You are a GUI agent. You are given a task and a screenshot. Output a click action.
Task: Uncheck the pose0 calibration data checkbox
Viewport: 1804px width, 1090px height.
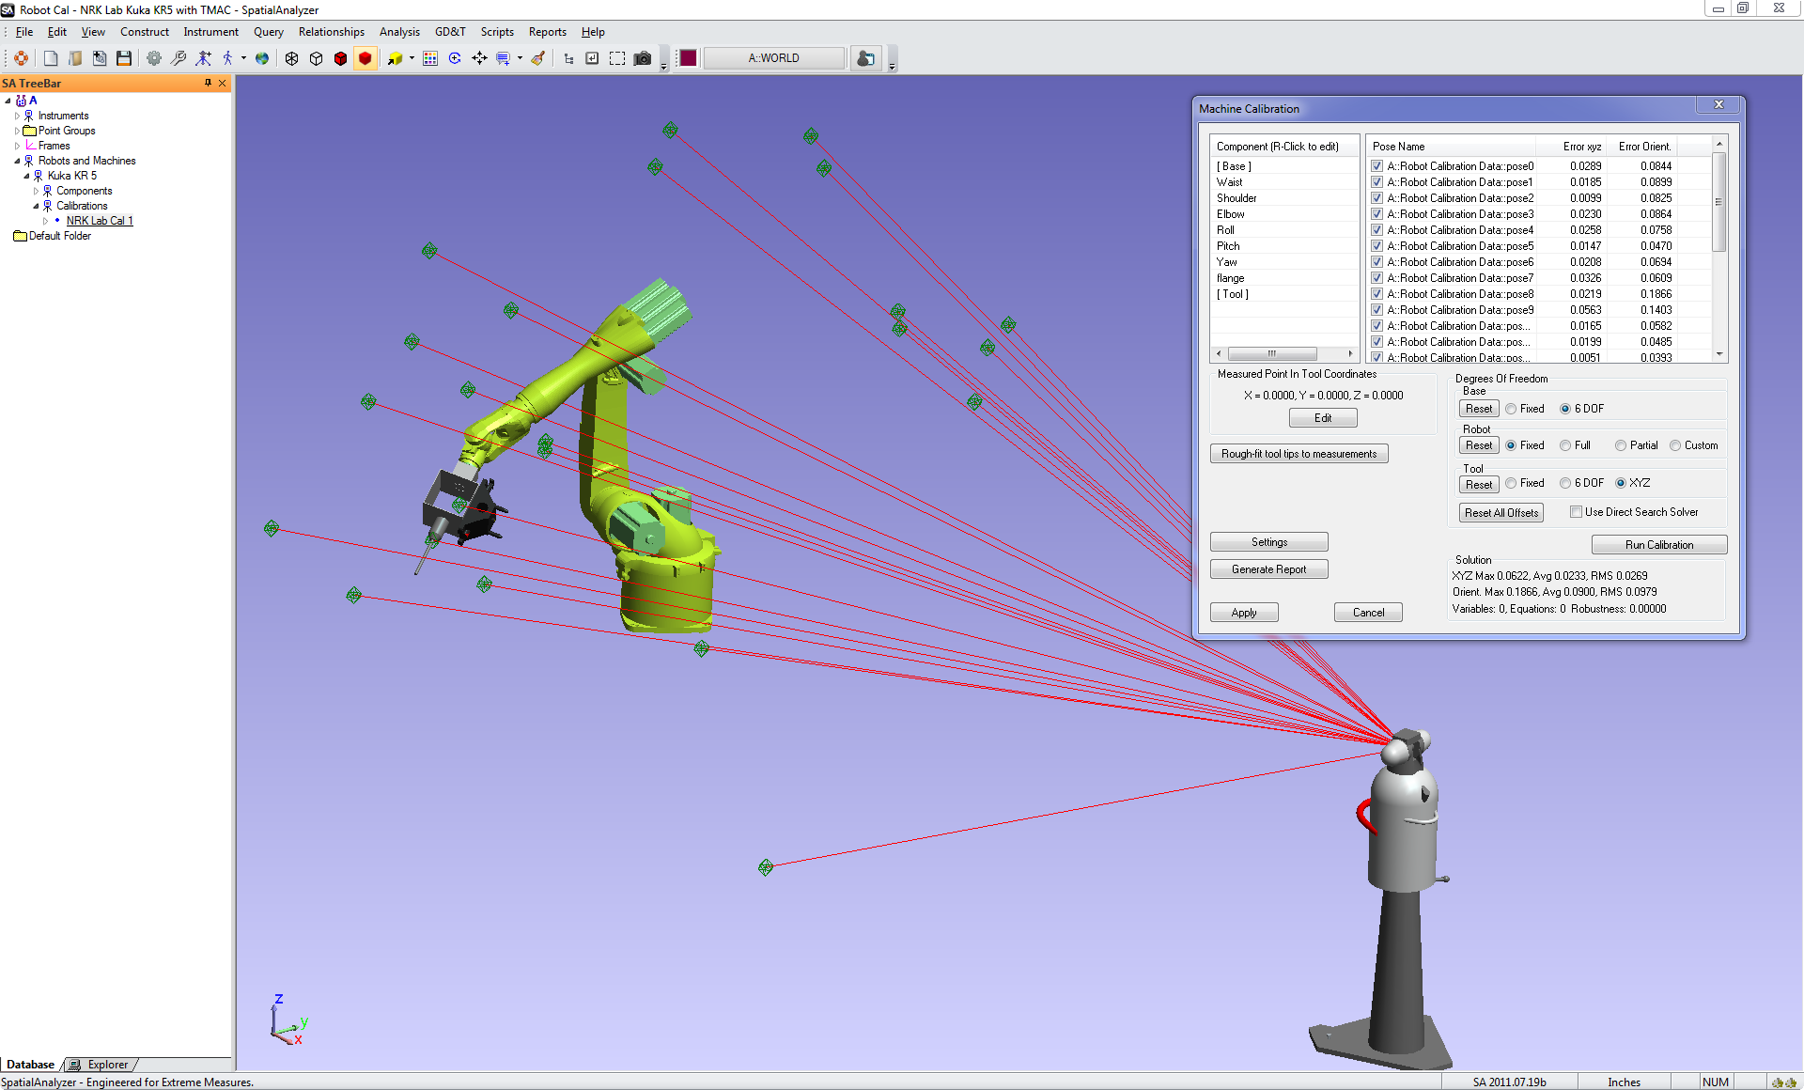(1376, 165)
